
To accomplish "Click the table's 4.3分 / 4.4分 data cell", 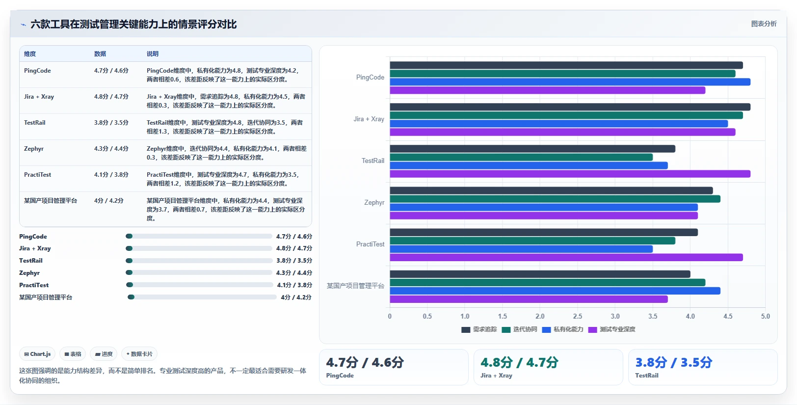I will click(111, 149).
